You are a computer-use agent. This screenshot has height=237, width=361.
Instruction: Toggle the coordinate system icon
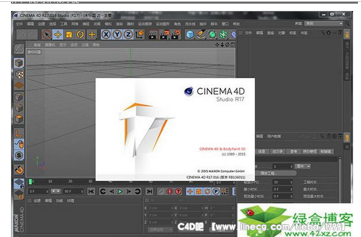click(x=140, y=35)
